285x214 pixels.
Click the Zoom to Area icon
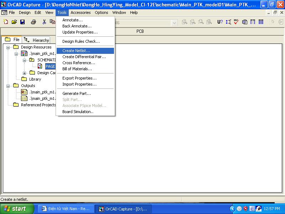tap(201, 22)
